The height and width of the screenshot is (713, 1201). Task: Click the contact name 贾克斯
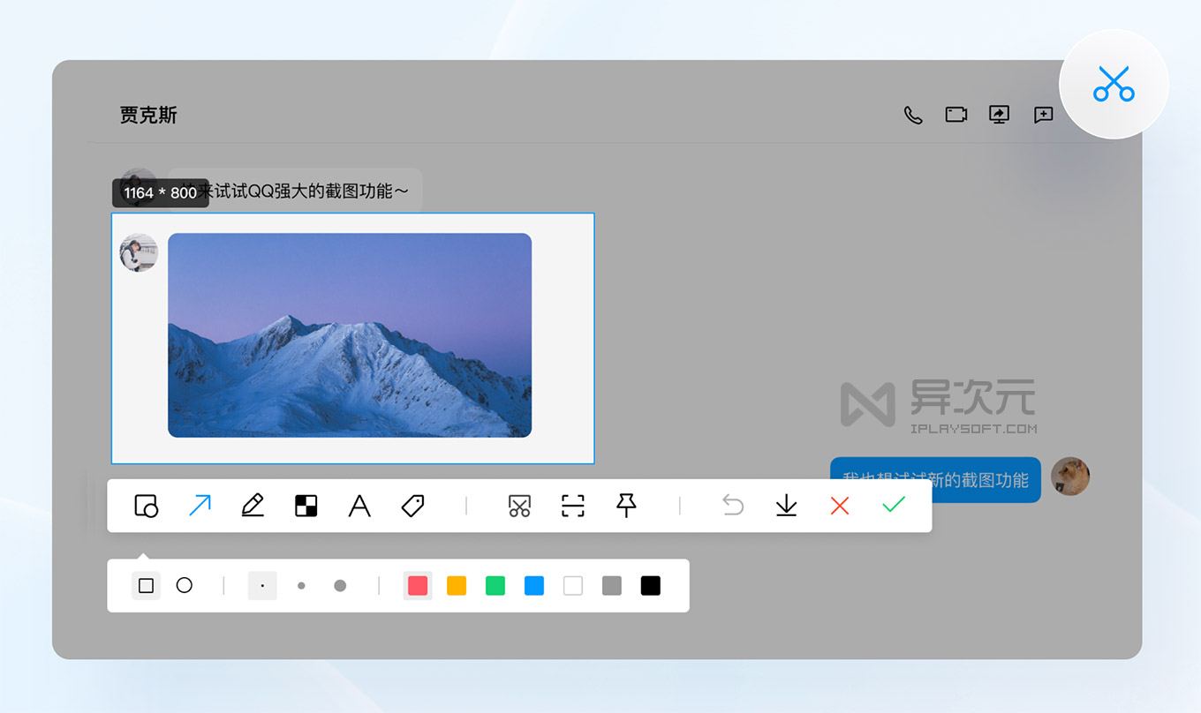[148, 115]
